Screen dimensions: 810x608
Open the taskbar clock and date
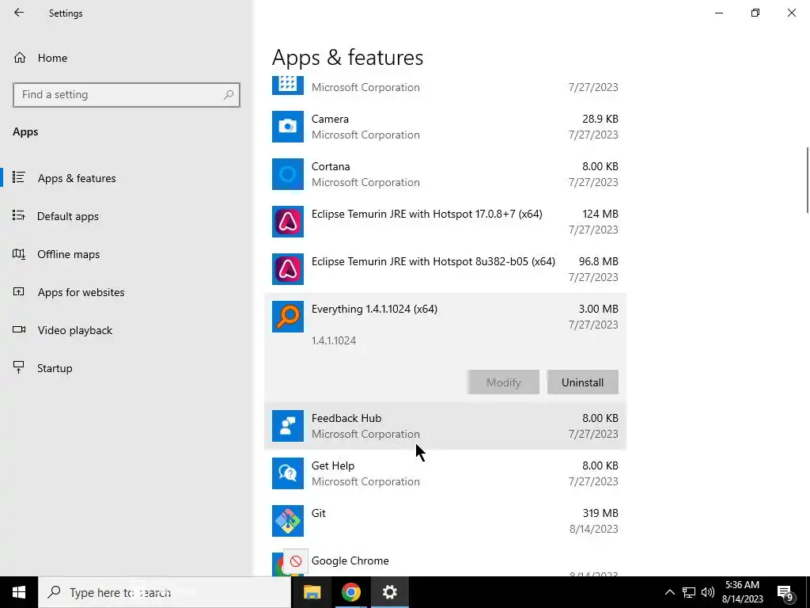(742, 592)
